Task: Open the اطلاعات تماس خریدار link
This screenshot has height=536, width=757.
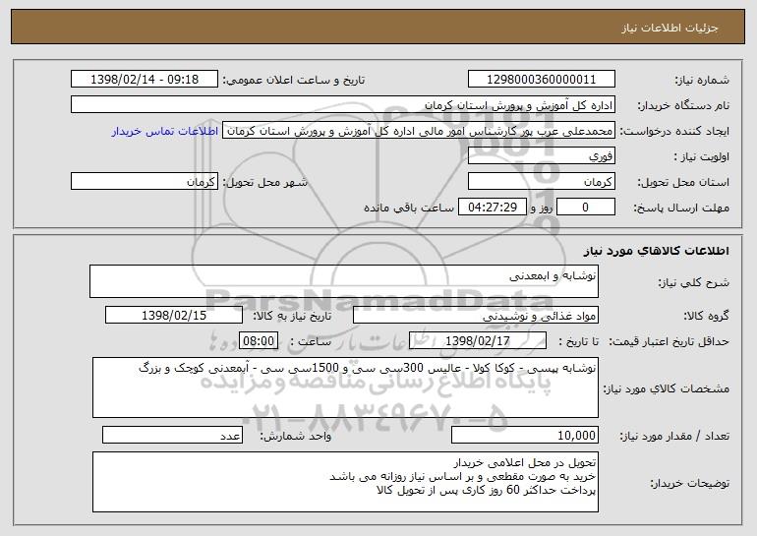Action: (164, 131)
